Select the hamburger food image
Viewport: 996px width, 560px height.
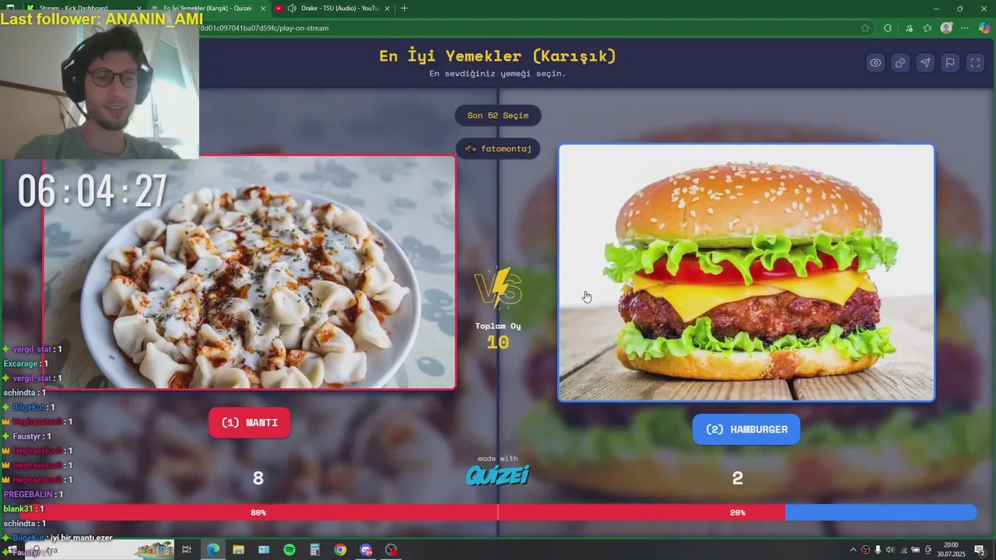pos(746,272)
